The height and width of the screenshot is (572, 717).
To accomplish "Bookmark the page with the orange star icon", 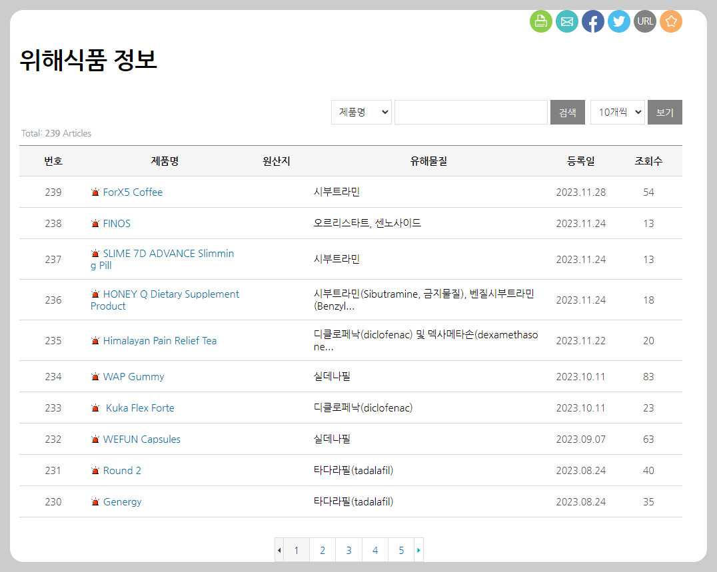I will [671, 21].
